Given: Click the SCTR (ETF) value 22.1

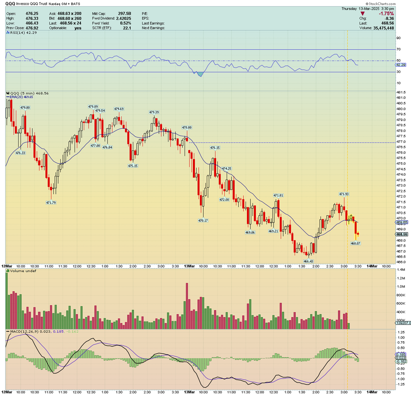Looking at the screenshot, I should (127, 28).
